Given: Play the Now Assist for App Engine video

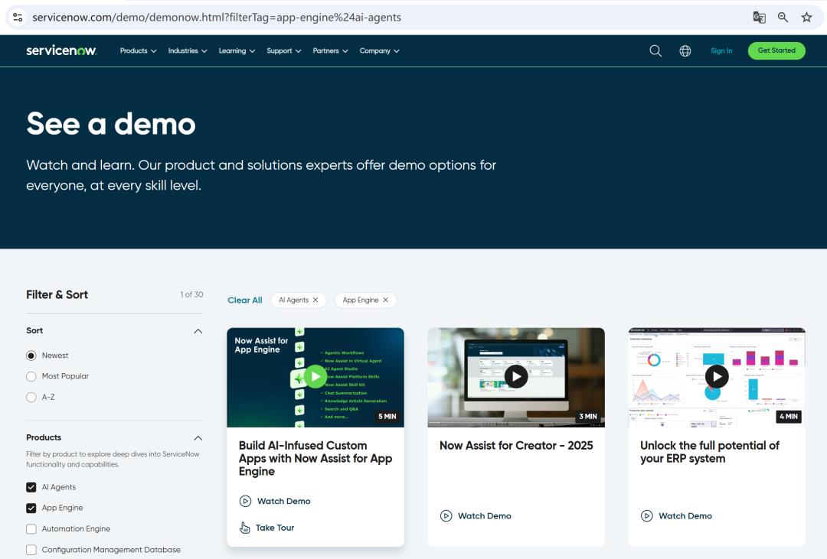Looking at the screenshot, I should coord(315,377).
